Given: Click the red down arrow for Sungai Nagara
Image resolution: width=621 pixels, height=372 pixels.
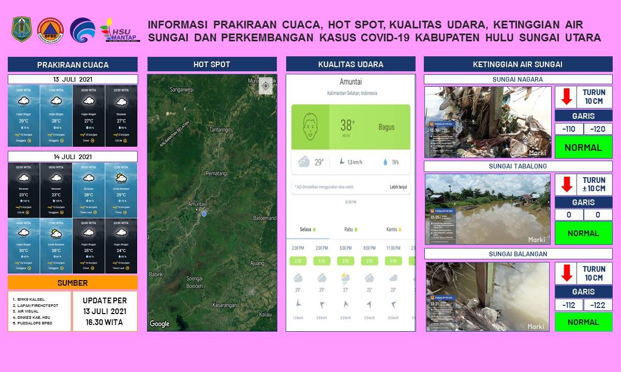Looking at the screenshot, I should [567, 97].
